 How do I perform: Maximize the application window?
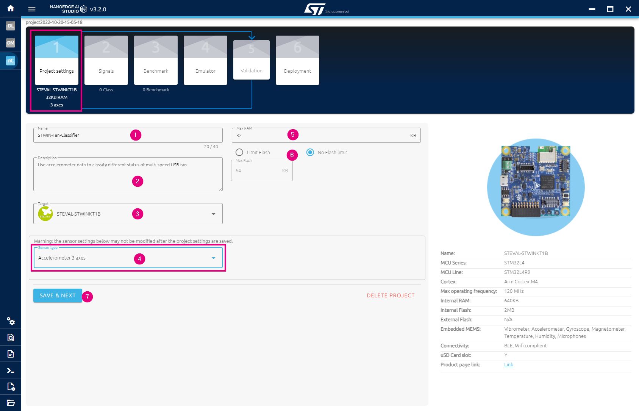610,9
